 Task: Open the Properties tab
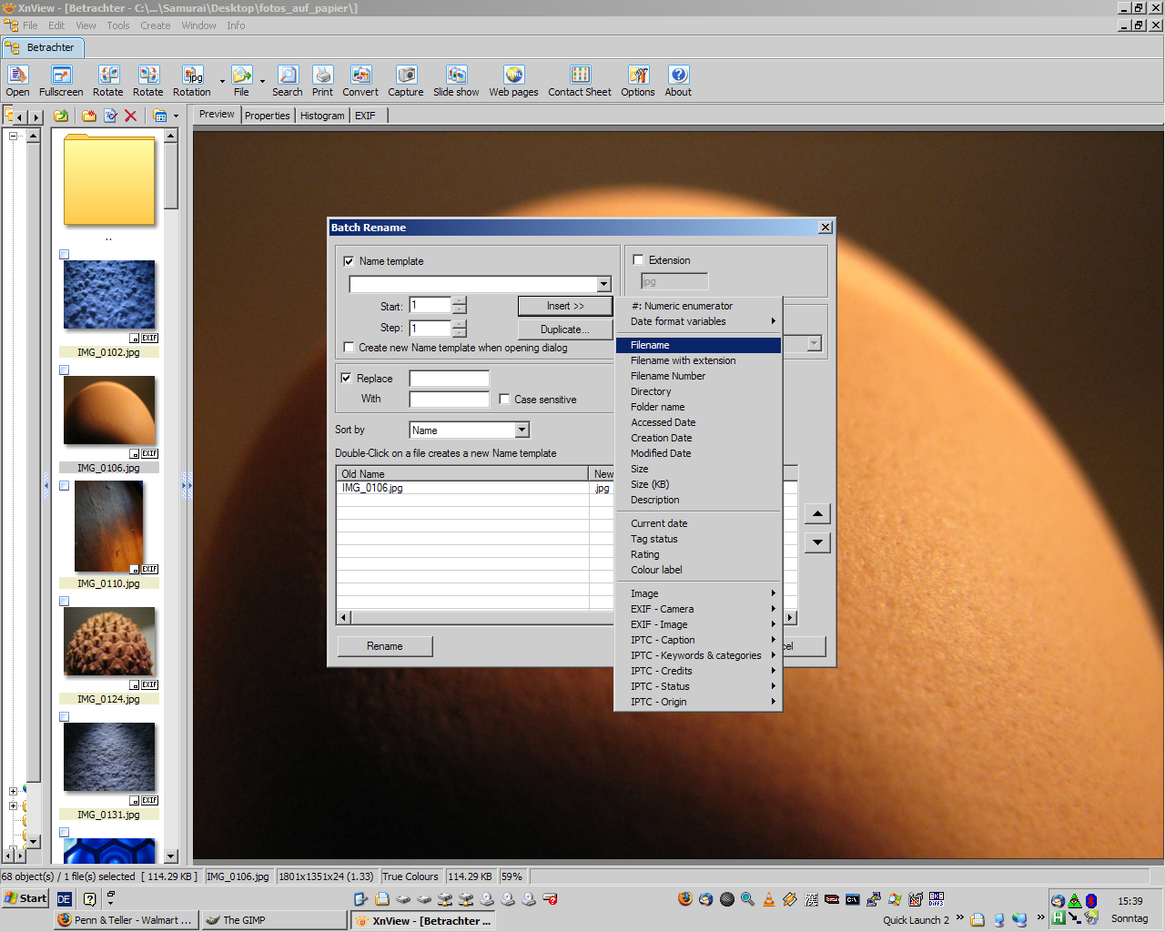[x=267, y=116]
